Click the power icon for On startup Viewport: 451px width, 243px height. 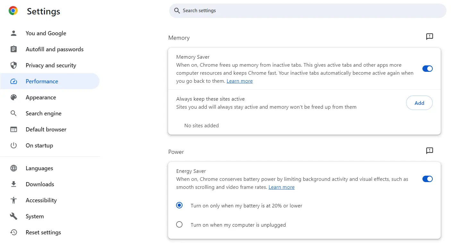click(13, 146)
